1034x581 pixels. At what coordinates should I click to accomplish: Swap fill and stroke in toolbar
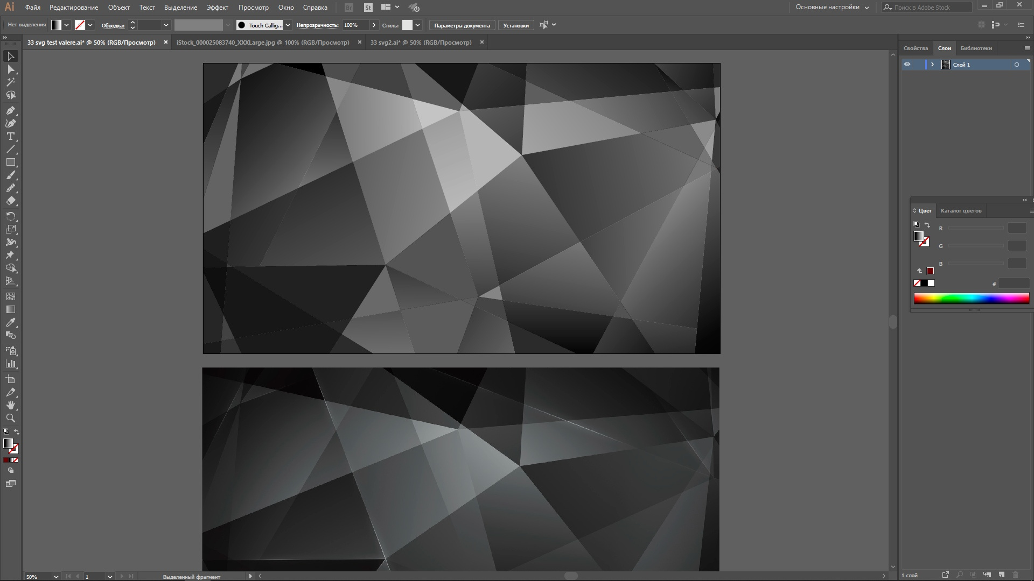17,432
